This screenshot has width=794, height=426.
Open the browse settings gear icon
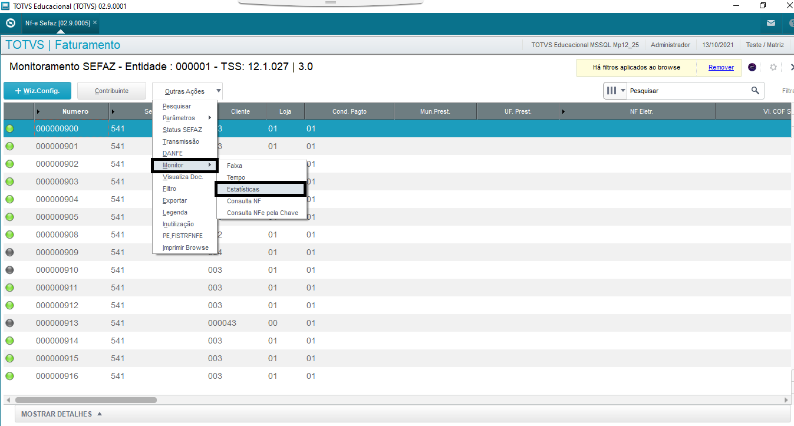[773, 67]
